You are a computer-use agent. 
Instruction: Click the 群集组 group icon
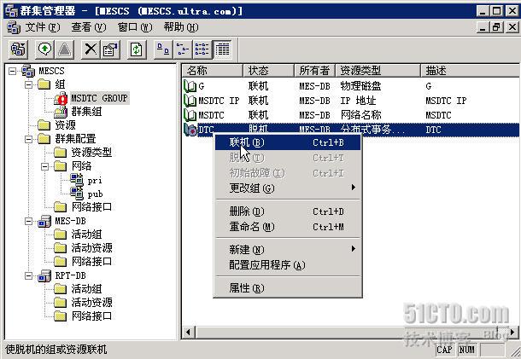(x=61, y=112)
